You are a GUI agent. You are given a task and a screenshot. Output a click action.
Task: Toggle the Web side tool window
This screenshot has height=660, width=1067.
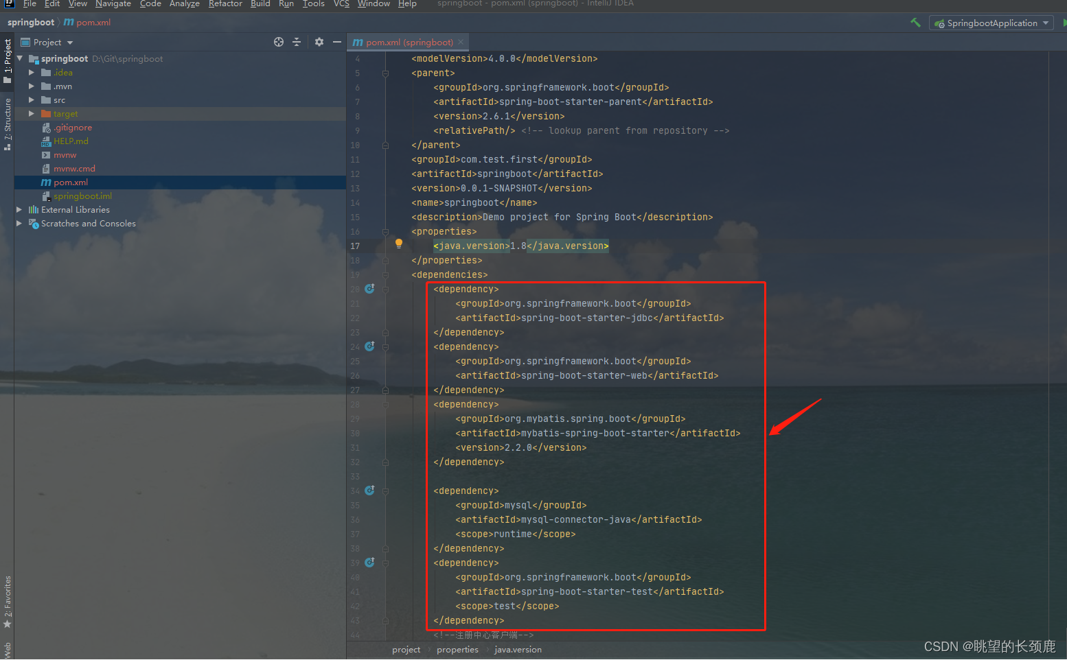pyautogui.click(x=8, y=650)
